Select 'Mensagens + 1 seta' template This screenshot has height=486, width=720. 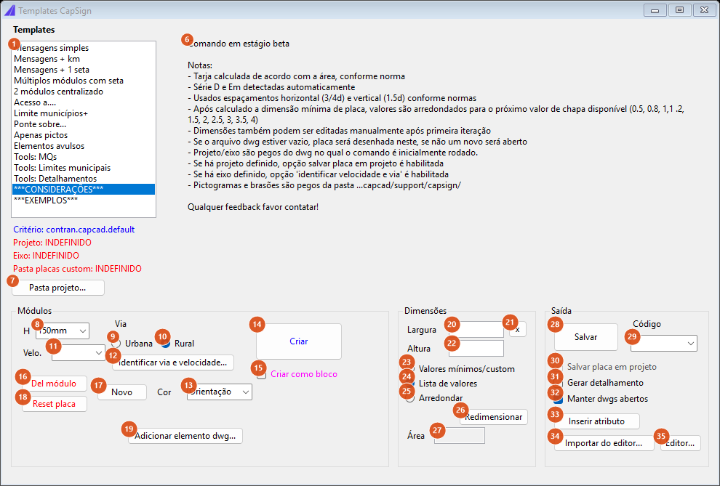coord(84,70)
